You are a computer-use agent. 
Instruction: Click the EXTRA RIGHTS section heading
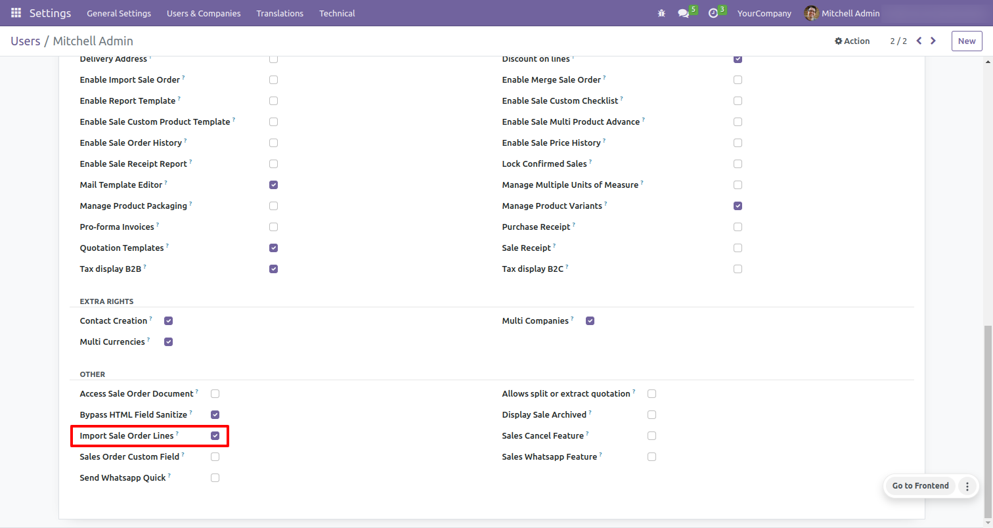tap(106, 301)
